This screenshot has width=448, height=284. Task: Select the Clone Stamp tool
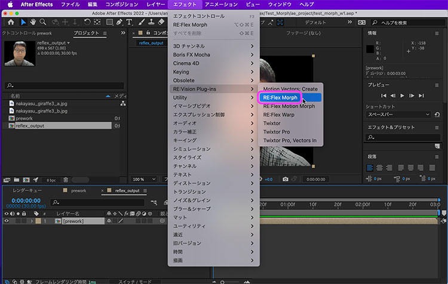click(151, 22)
